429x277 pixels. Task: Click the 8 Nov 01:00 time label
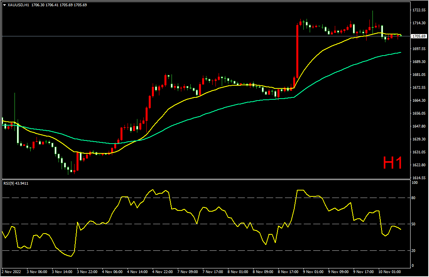coord(238,272)
